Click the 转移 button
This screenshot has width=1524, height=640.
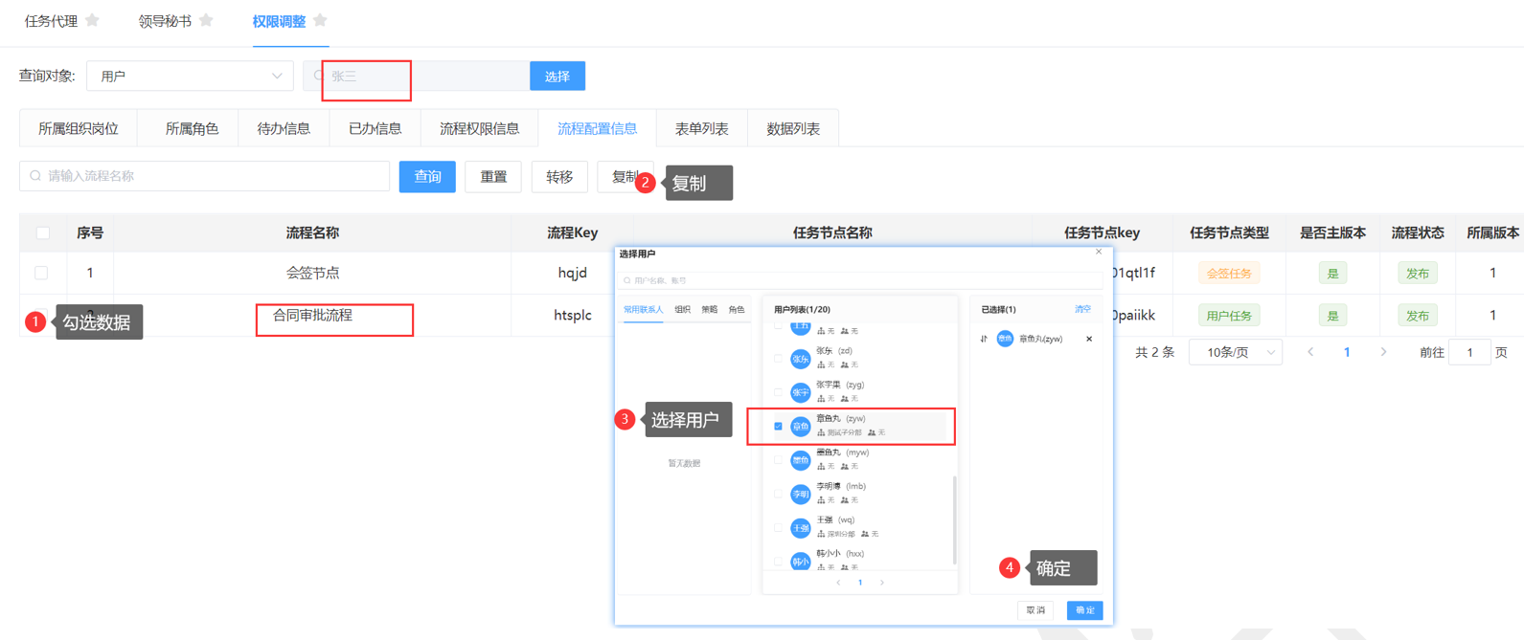tap(559, 176)
